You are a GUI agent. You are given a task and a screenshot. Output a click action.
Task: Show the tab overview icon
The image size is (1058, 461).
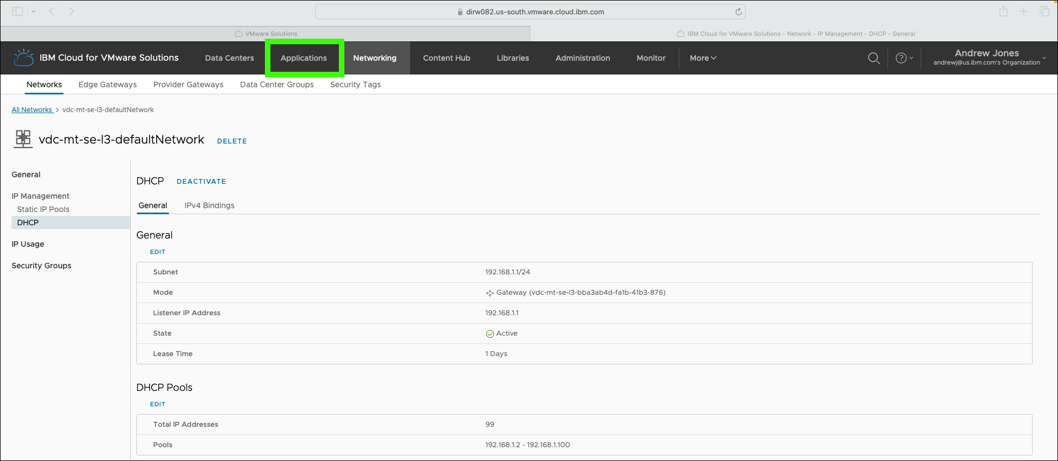[x=1045, y=12]
